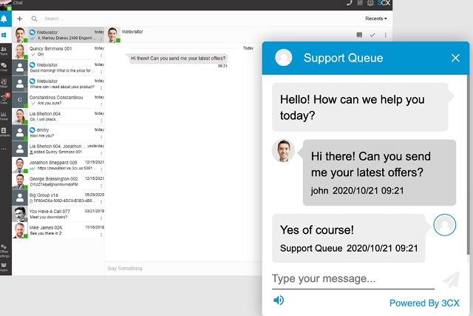This screenshot has width=473, height=316.
Task: Open chat options three-dot menu in header
Action: (x=385, y=35)
